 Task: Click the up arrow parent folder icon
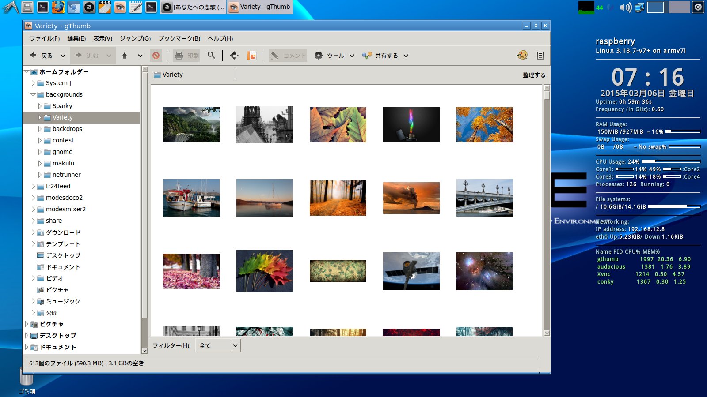click(x=125, y=56)
